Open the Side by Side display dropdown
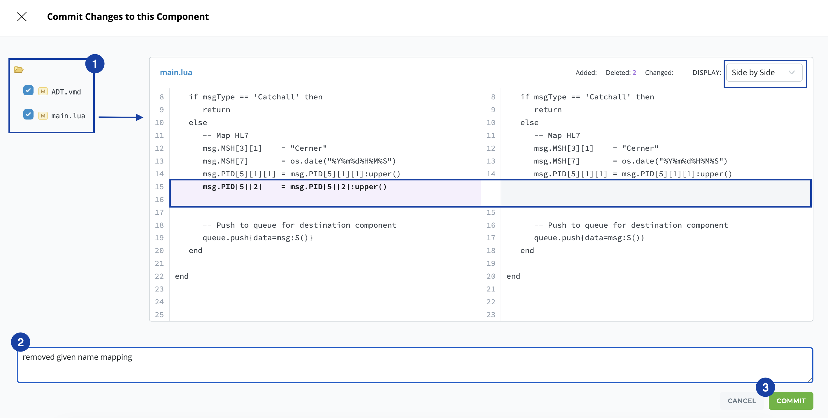Screen dimensions: 828x418 (x=764, y=73)
